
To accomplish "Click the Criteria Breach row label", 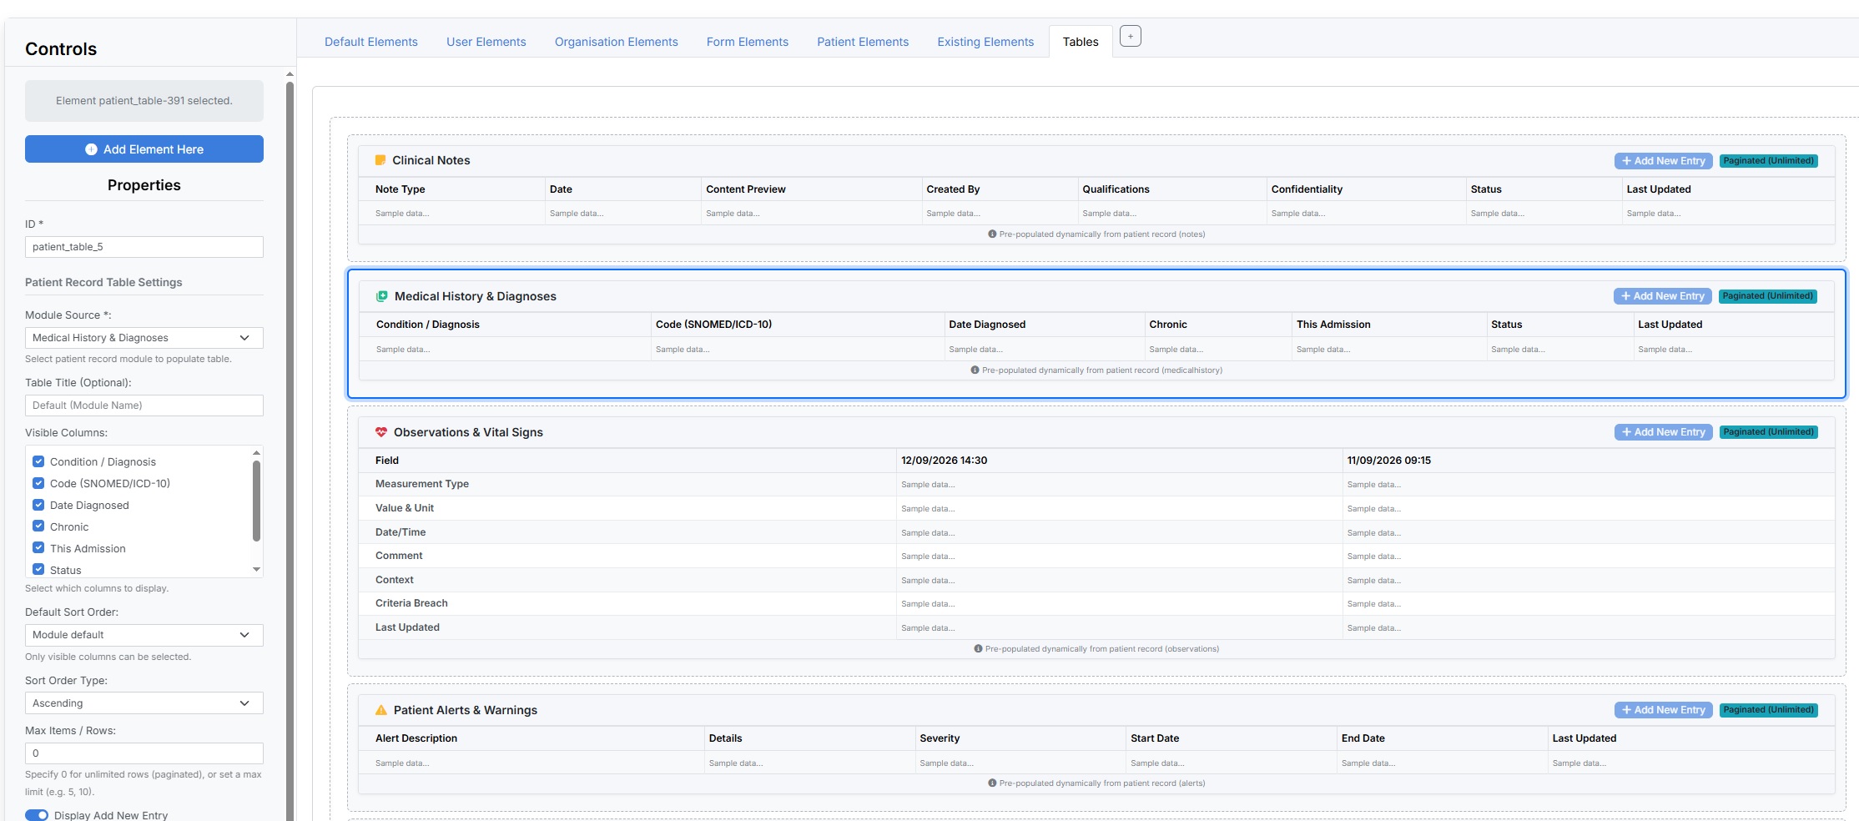I will pyautogui.click(x=411, y=603).
